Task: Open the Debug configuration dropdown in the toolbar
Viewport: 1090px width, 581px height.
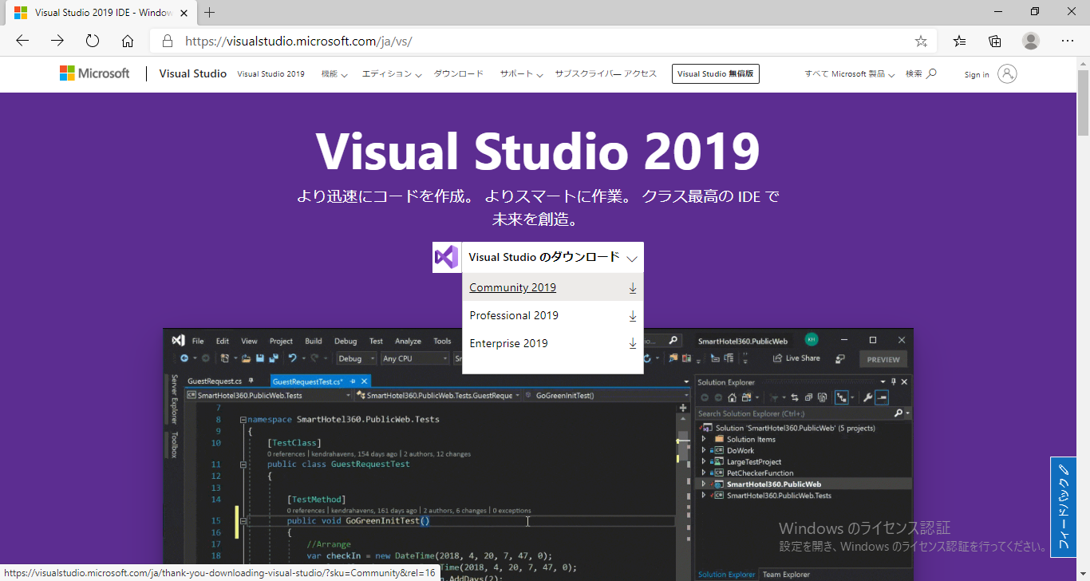Action: (x=356, y=358)
